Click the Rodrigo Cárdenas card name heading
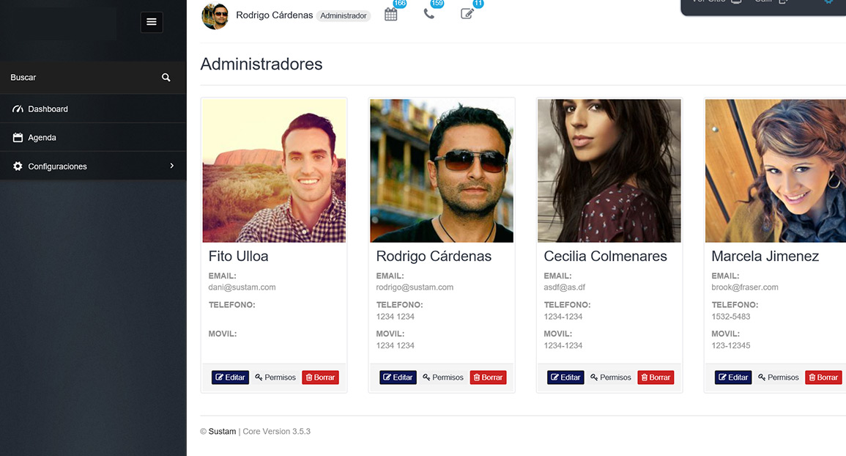The width and height of the screenshot is (846, 456). (434, 256)
